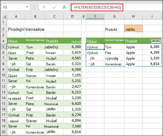163x136 pixels.
Task: Click cell I6 with value 4,394
Action: (x=152, y=52)
